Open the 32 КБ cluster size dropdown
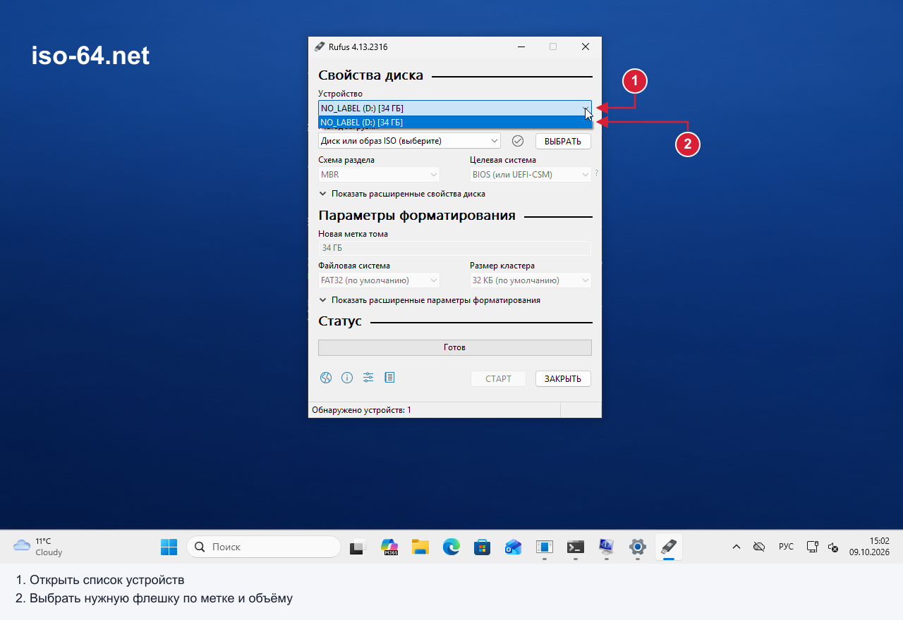Screen dimensions: 903x620 coord(531,280)
